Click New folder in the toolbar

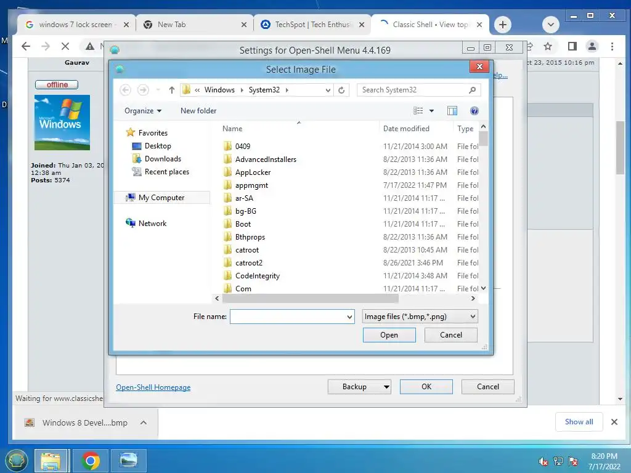(198, 111)
